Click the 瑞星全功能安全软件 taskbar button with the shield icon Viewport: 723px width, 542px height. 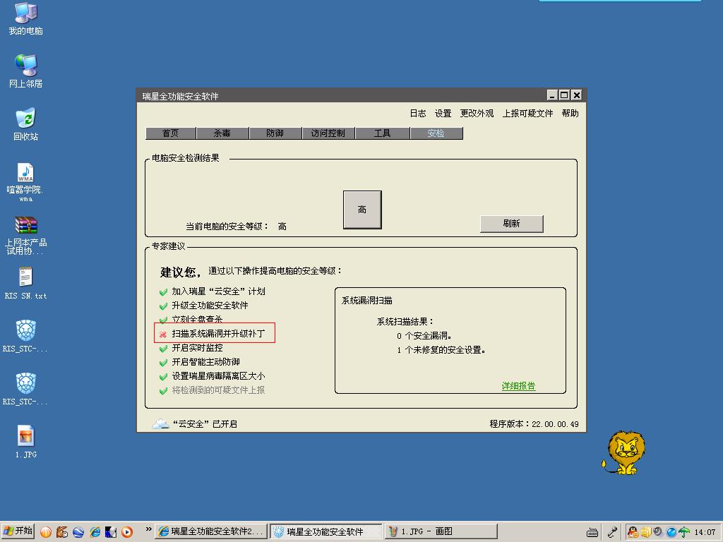(326, 532)
